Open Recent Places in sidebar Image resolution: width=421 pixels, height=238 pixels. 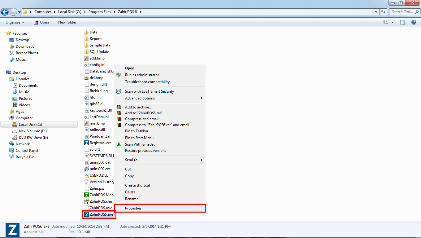tap(24, 53)
